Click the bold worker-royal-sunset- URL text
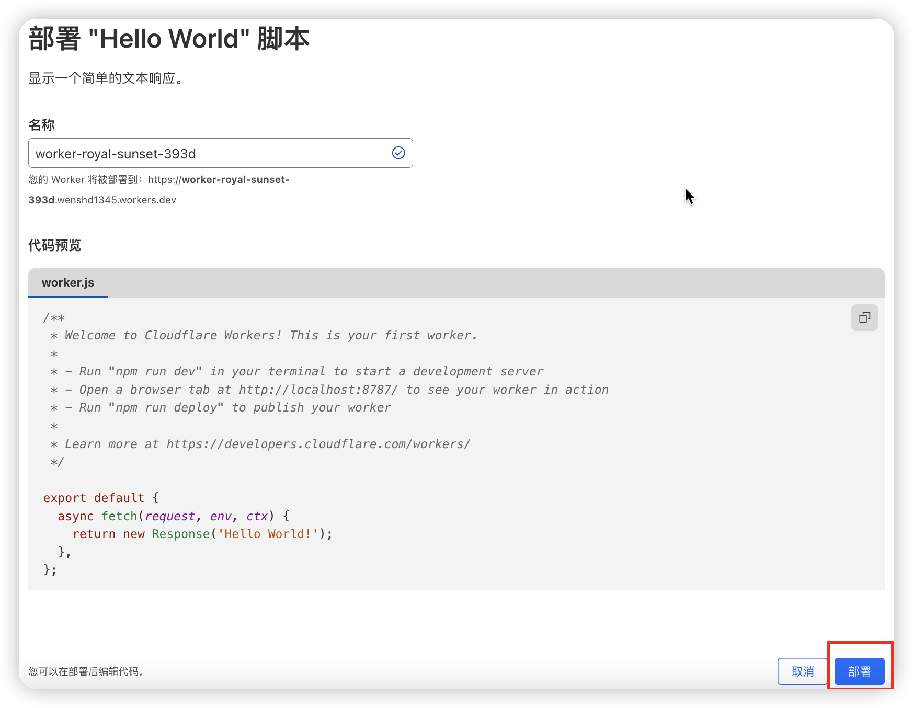The height and width of the screenshot is (708, 913). pos(235,180)
